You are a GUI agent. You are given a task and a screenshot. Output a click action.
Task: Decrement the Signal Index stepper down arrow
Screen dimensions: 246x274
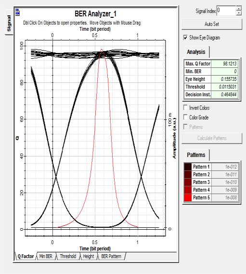[x=239, y=13]
